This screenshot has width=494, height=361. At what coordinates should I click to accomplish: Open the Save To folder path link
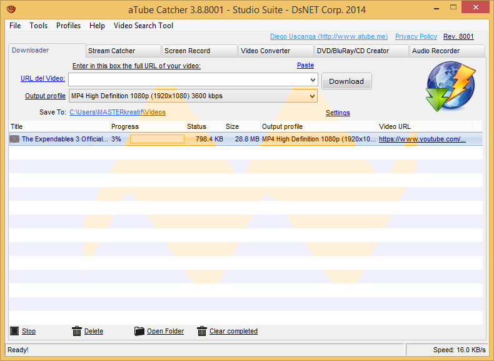pyautogui.click(x=118, y=112)
